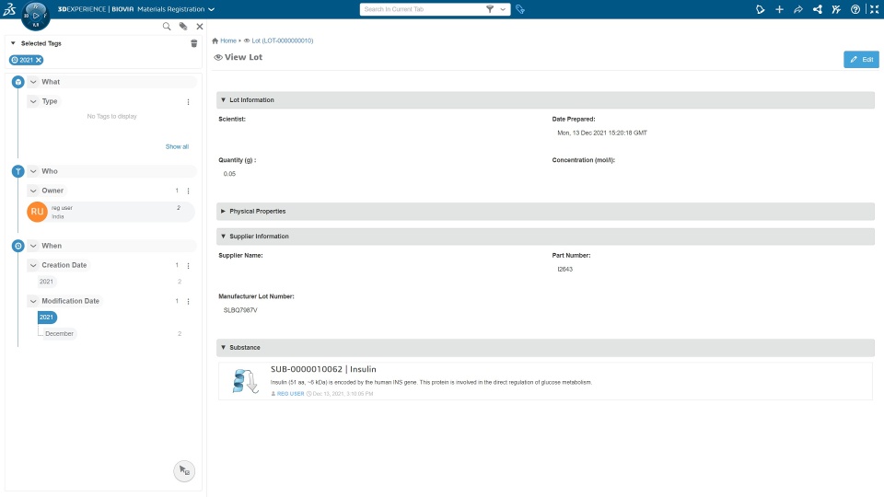Click the View Lot page heading

click(243, 57)
